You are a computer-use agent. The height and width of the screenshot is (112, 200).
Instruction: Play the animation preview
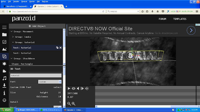[69, 88]
